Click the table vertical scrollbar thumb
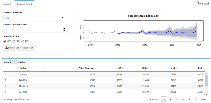 tap(207, 80)
